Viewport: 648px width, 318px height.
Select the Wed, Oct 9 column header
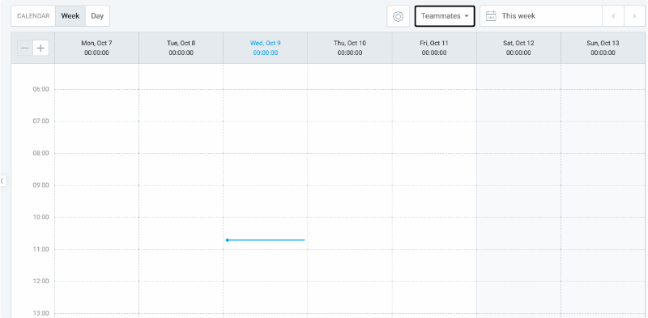[x=266, y=48]
